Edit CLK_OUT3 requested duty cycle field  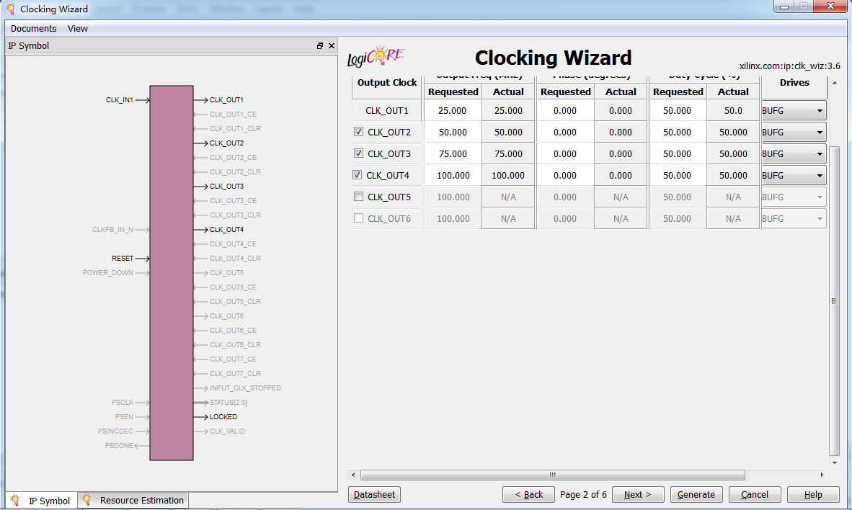678,154
